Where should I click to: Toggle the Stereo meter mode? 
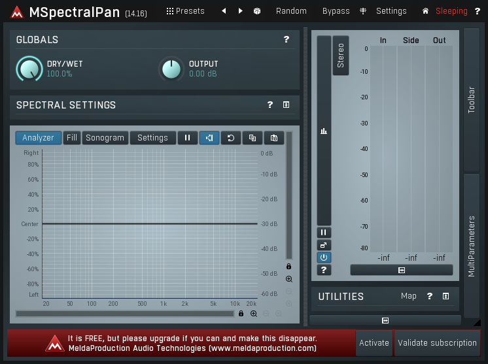pos(341,56)
